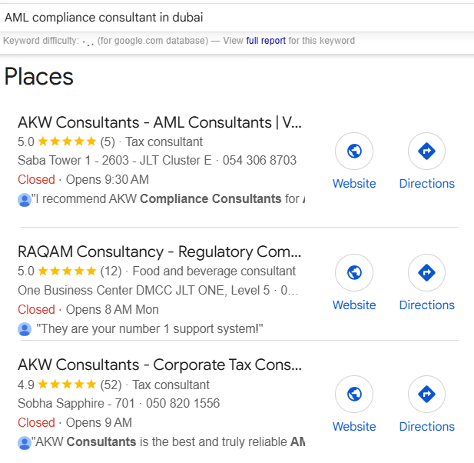Click the Website label under first listing
This screenshot has height=463, width=474.
354,183
